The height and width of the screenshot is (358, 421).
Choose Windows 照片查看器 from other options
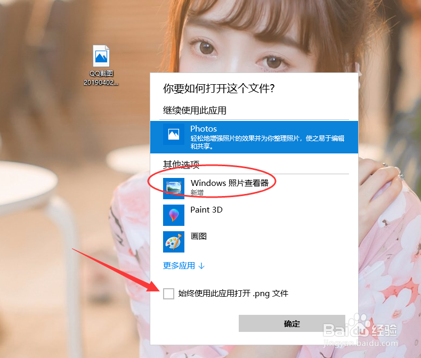click(254, 189)
